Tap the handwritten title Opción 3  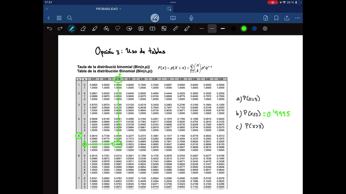click(130, 51)
